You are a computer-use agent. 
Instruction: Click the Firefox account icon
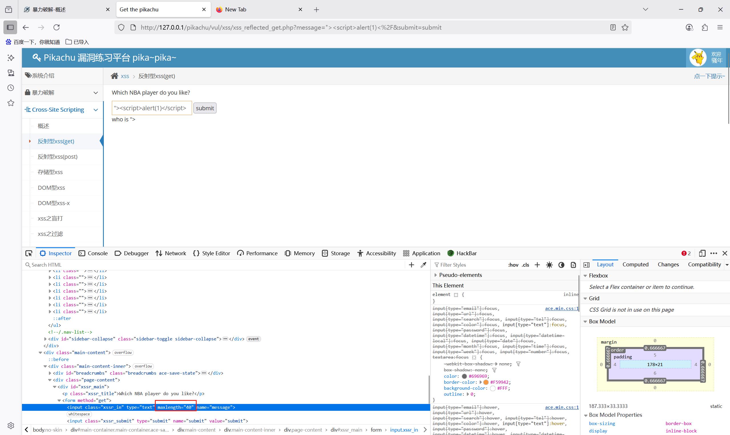689,27
